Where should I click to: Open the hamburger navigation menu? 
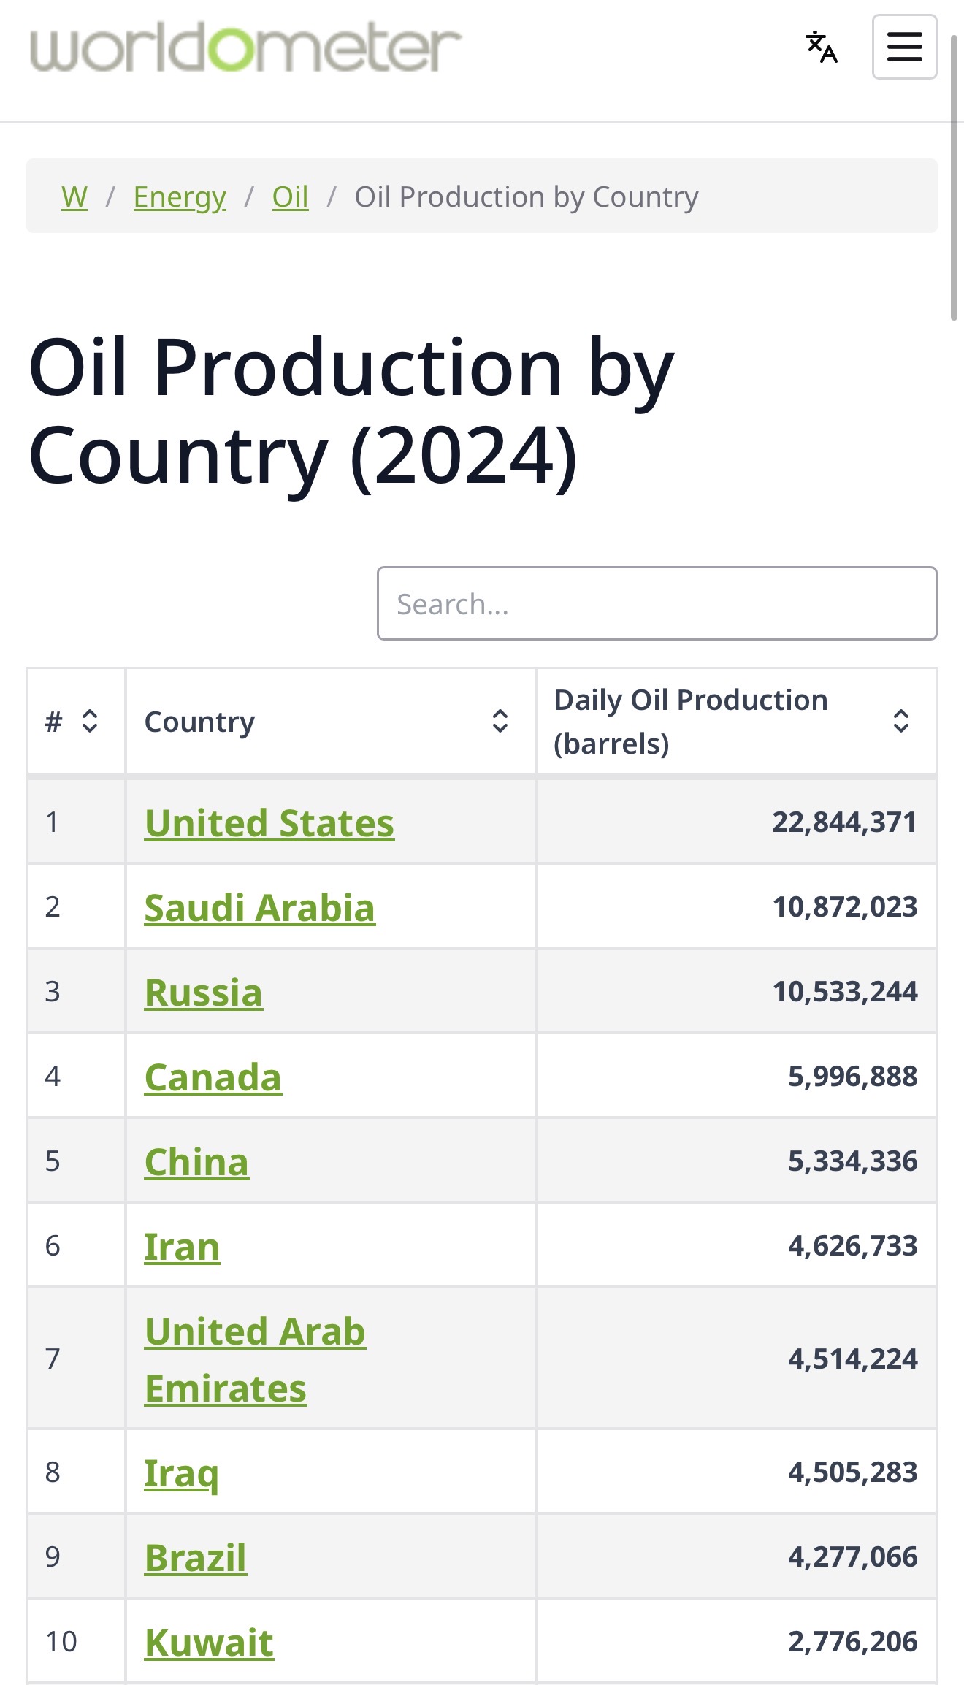pos(904,47)
